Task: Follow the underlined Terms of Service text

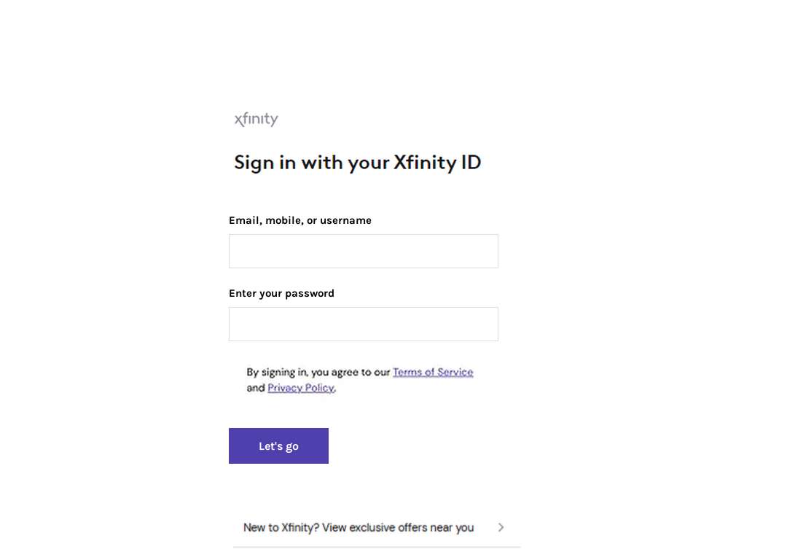Action: click(x=433, y=372)
